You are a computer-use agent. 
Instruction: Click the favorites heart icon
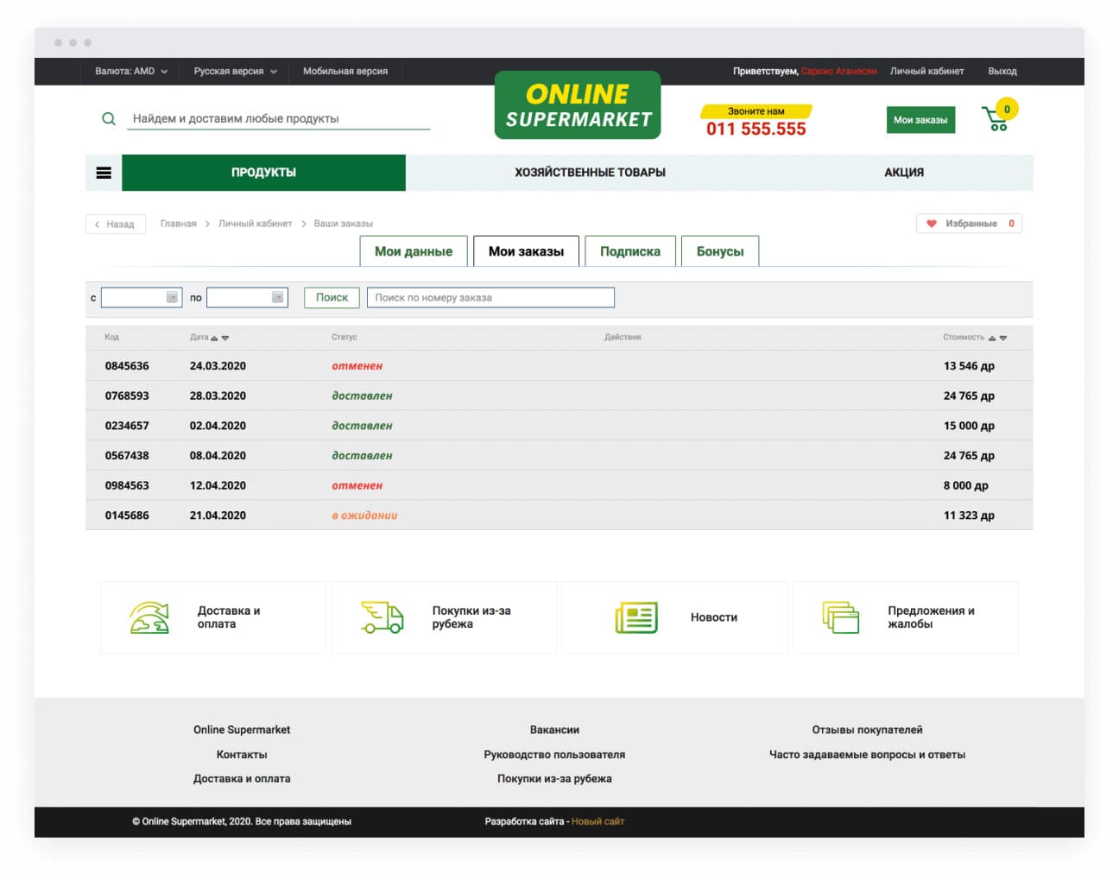click(x=932, y=224)
